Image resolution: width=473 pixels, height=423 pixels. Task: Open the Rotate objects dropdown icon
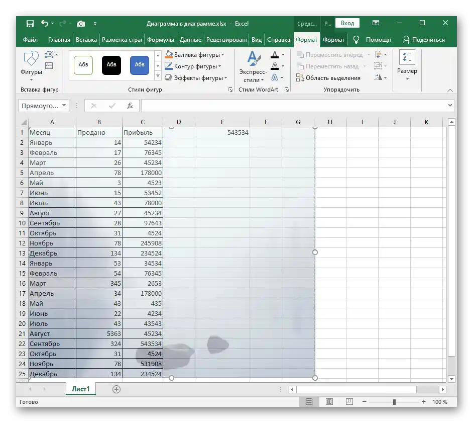[x=381, y=77]
